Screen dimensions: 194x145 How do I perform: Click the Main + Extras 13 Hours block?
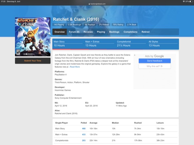coord(100,44)
